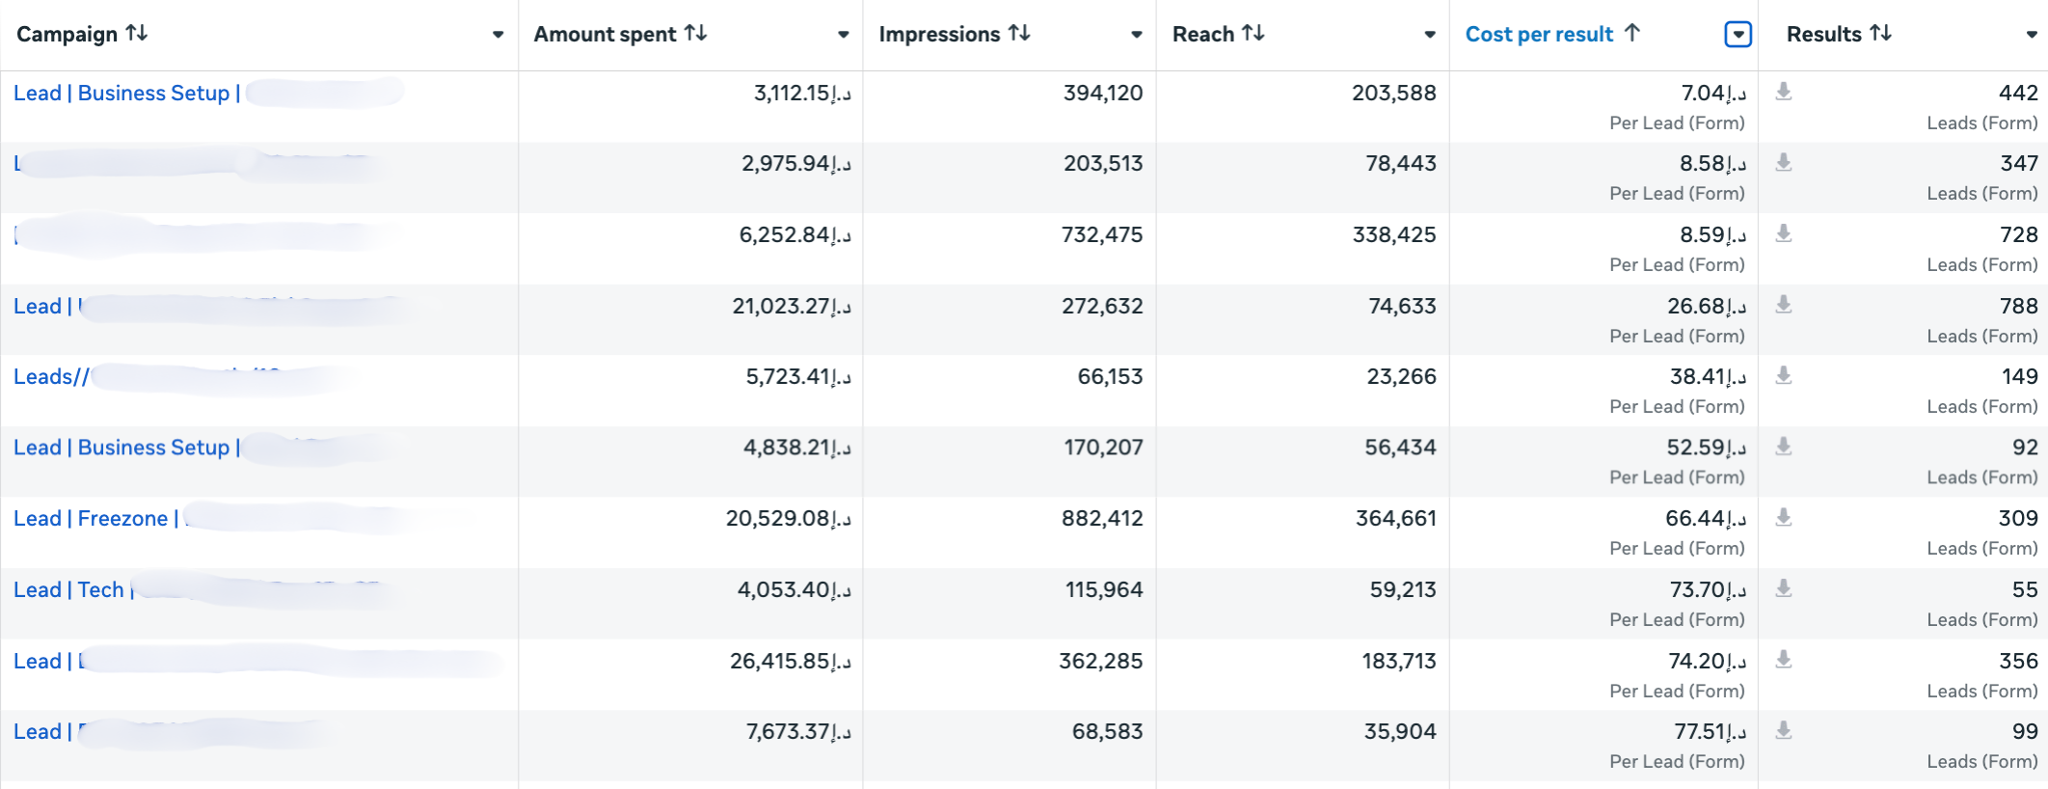Open the Impressions column dropdown menu
The width and height of the screenshot is (2048, 789).
click(x=1136, y=35)
